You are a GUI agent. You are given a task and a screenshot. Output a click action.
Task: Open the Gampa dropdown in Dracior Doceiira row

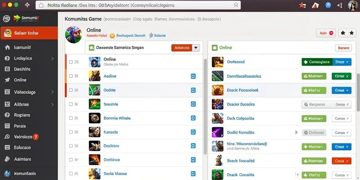(x=342, y=104)
